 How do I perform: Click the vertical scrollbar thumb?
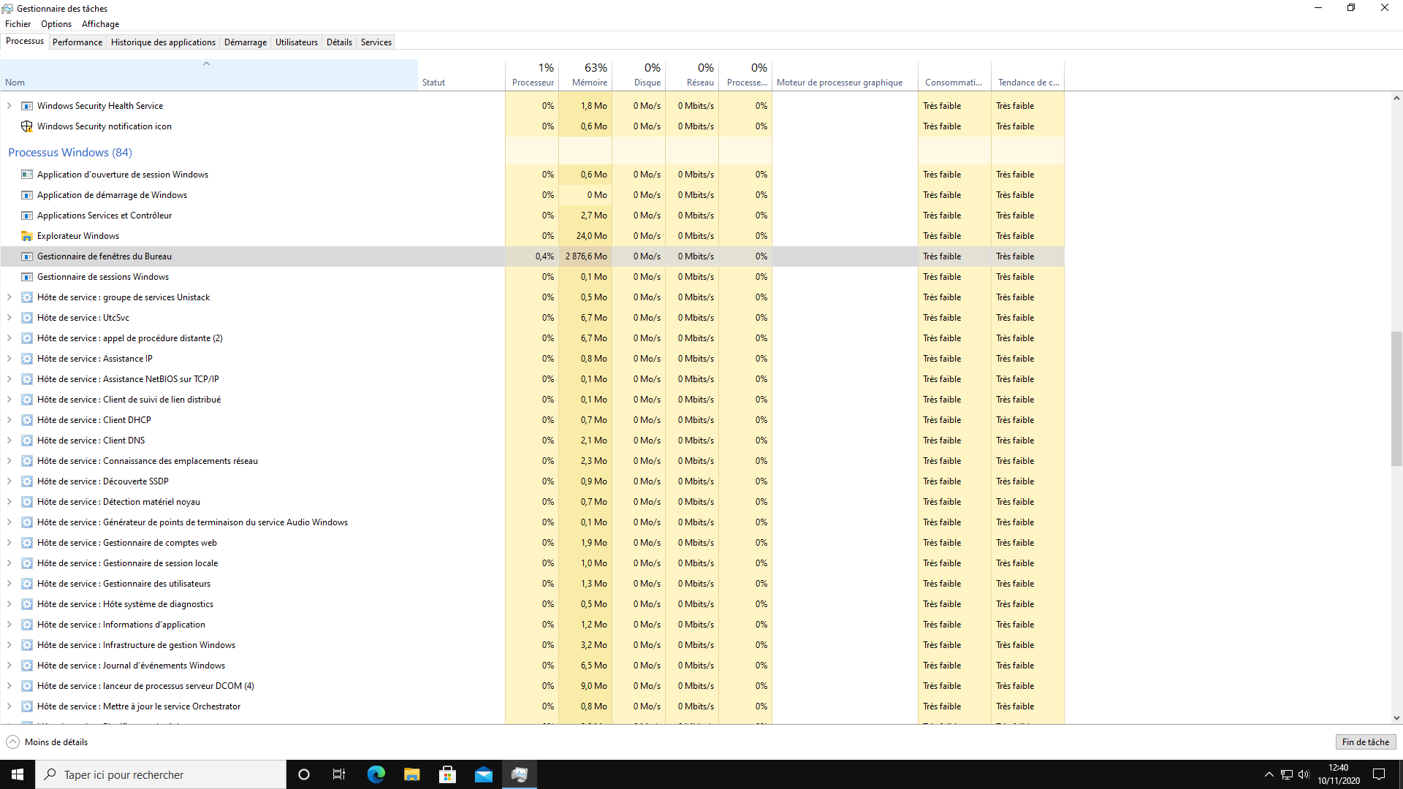(1396, 399)
